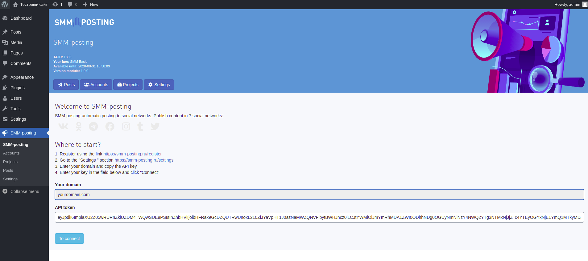The height and width of the screenshot is (261, 588).
Task: Click the Dashboard gauge icon
Action: [5, 18]
